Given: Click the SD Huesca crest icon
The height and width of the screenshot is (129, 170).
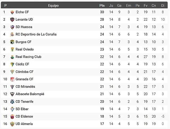Looking at the screenshot, I should [x=12, y=27].
